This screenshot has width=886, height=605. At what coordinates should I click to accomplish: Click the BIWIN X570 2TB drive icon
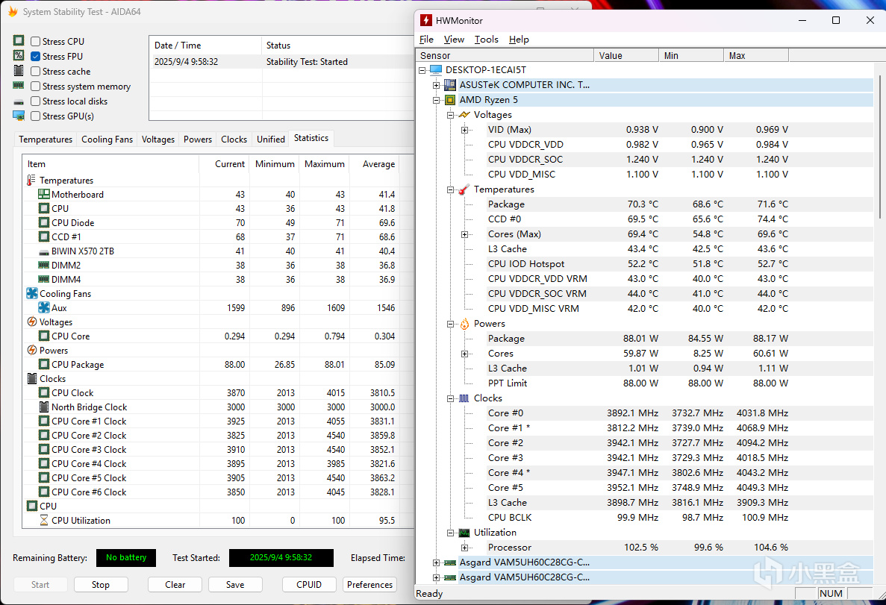point(43,252)
